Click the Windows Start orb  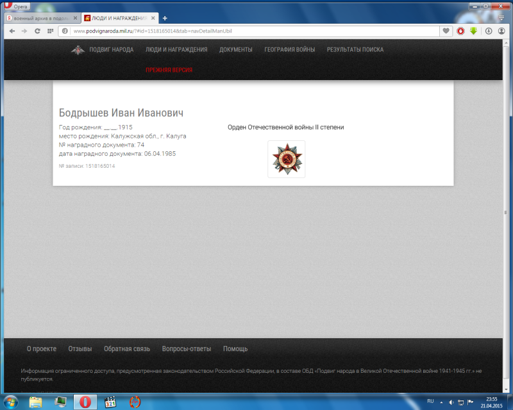12,402
